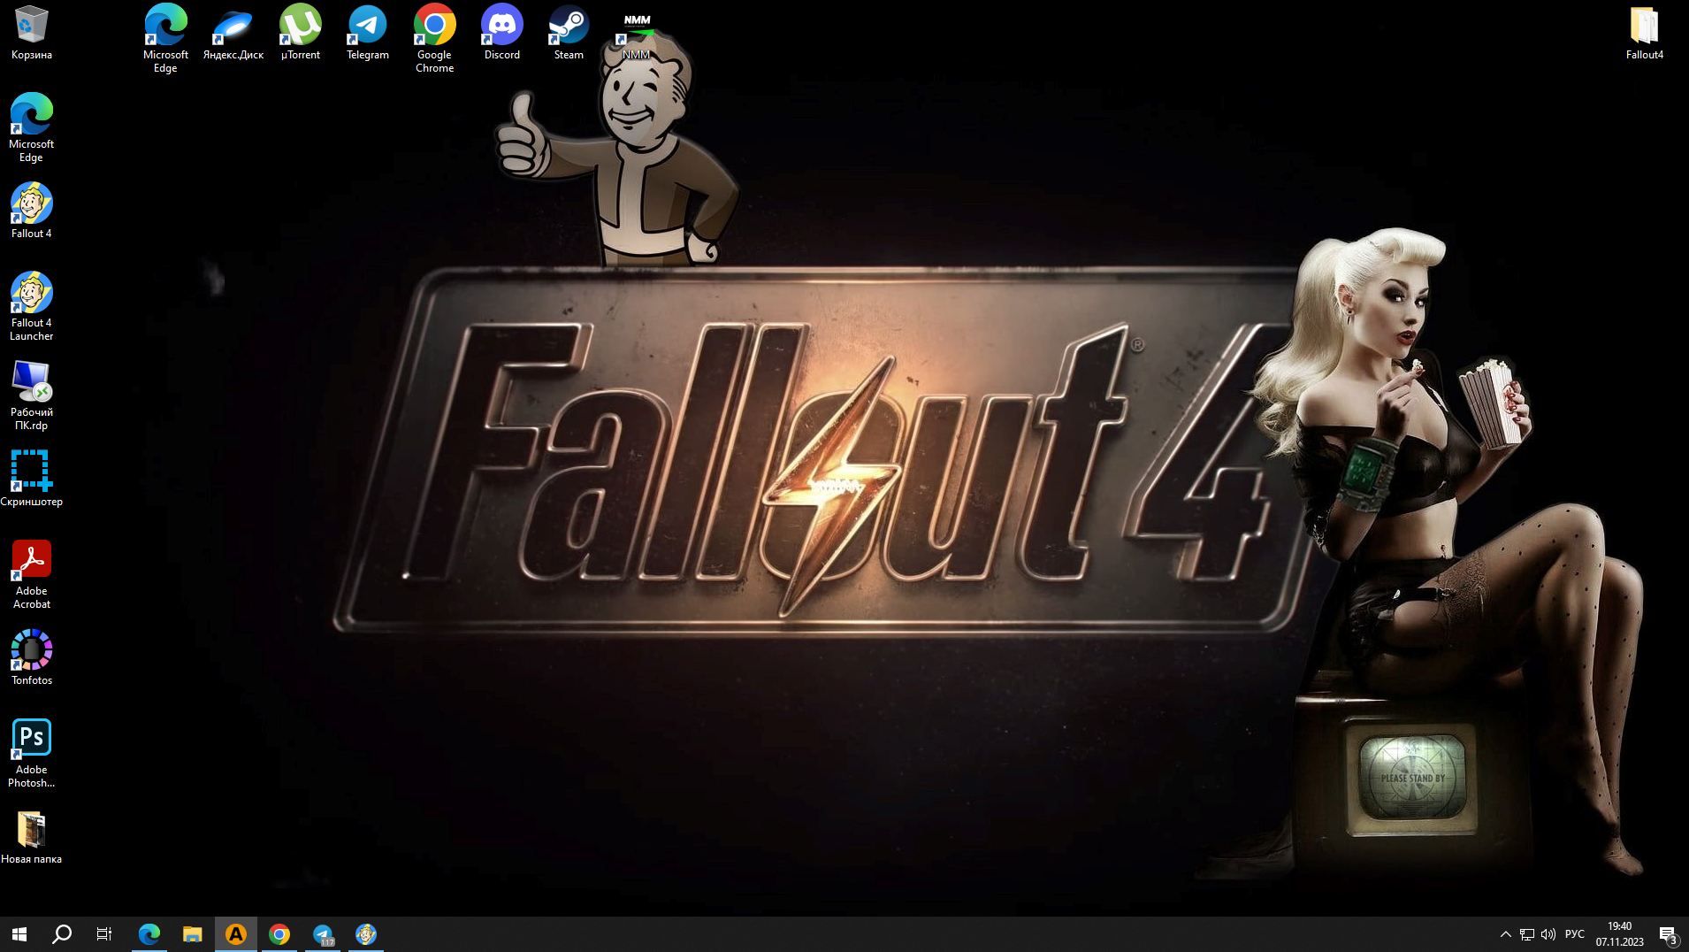This screenshot has height=952, width=1689.
Task: Switch the РУС input language indicator
Action: click(1574, 934)
